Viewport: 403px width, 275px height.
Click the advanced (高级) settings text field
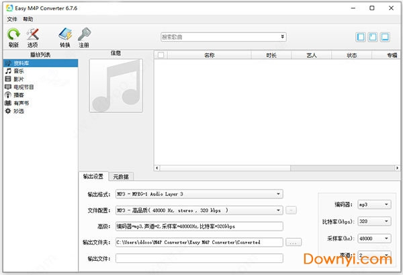point(199,227)
